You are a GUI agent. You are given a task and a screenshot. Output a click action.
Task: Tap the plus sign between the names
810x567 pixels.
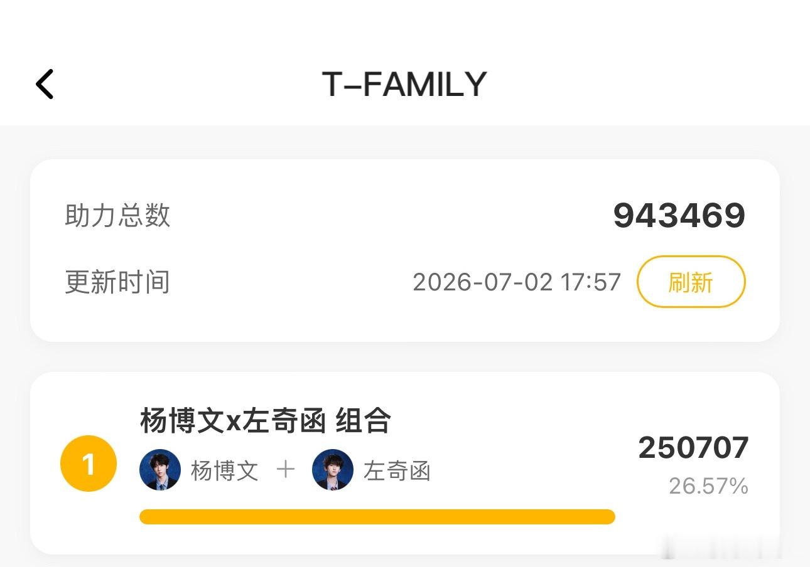coord(286,469)
